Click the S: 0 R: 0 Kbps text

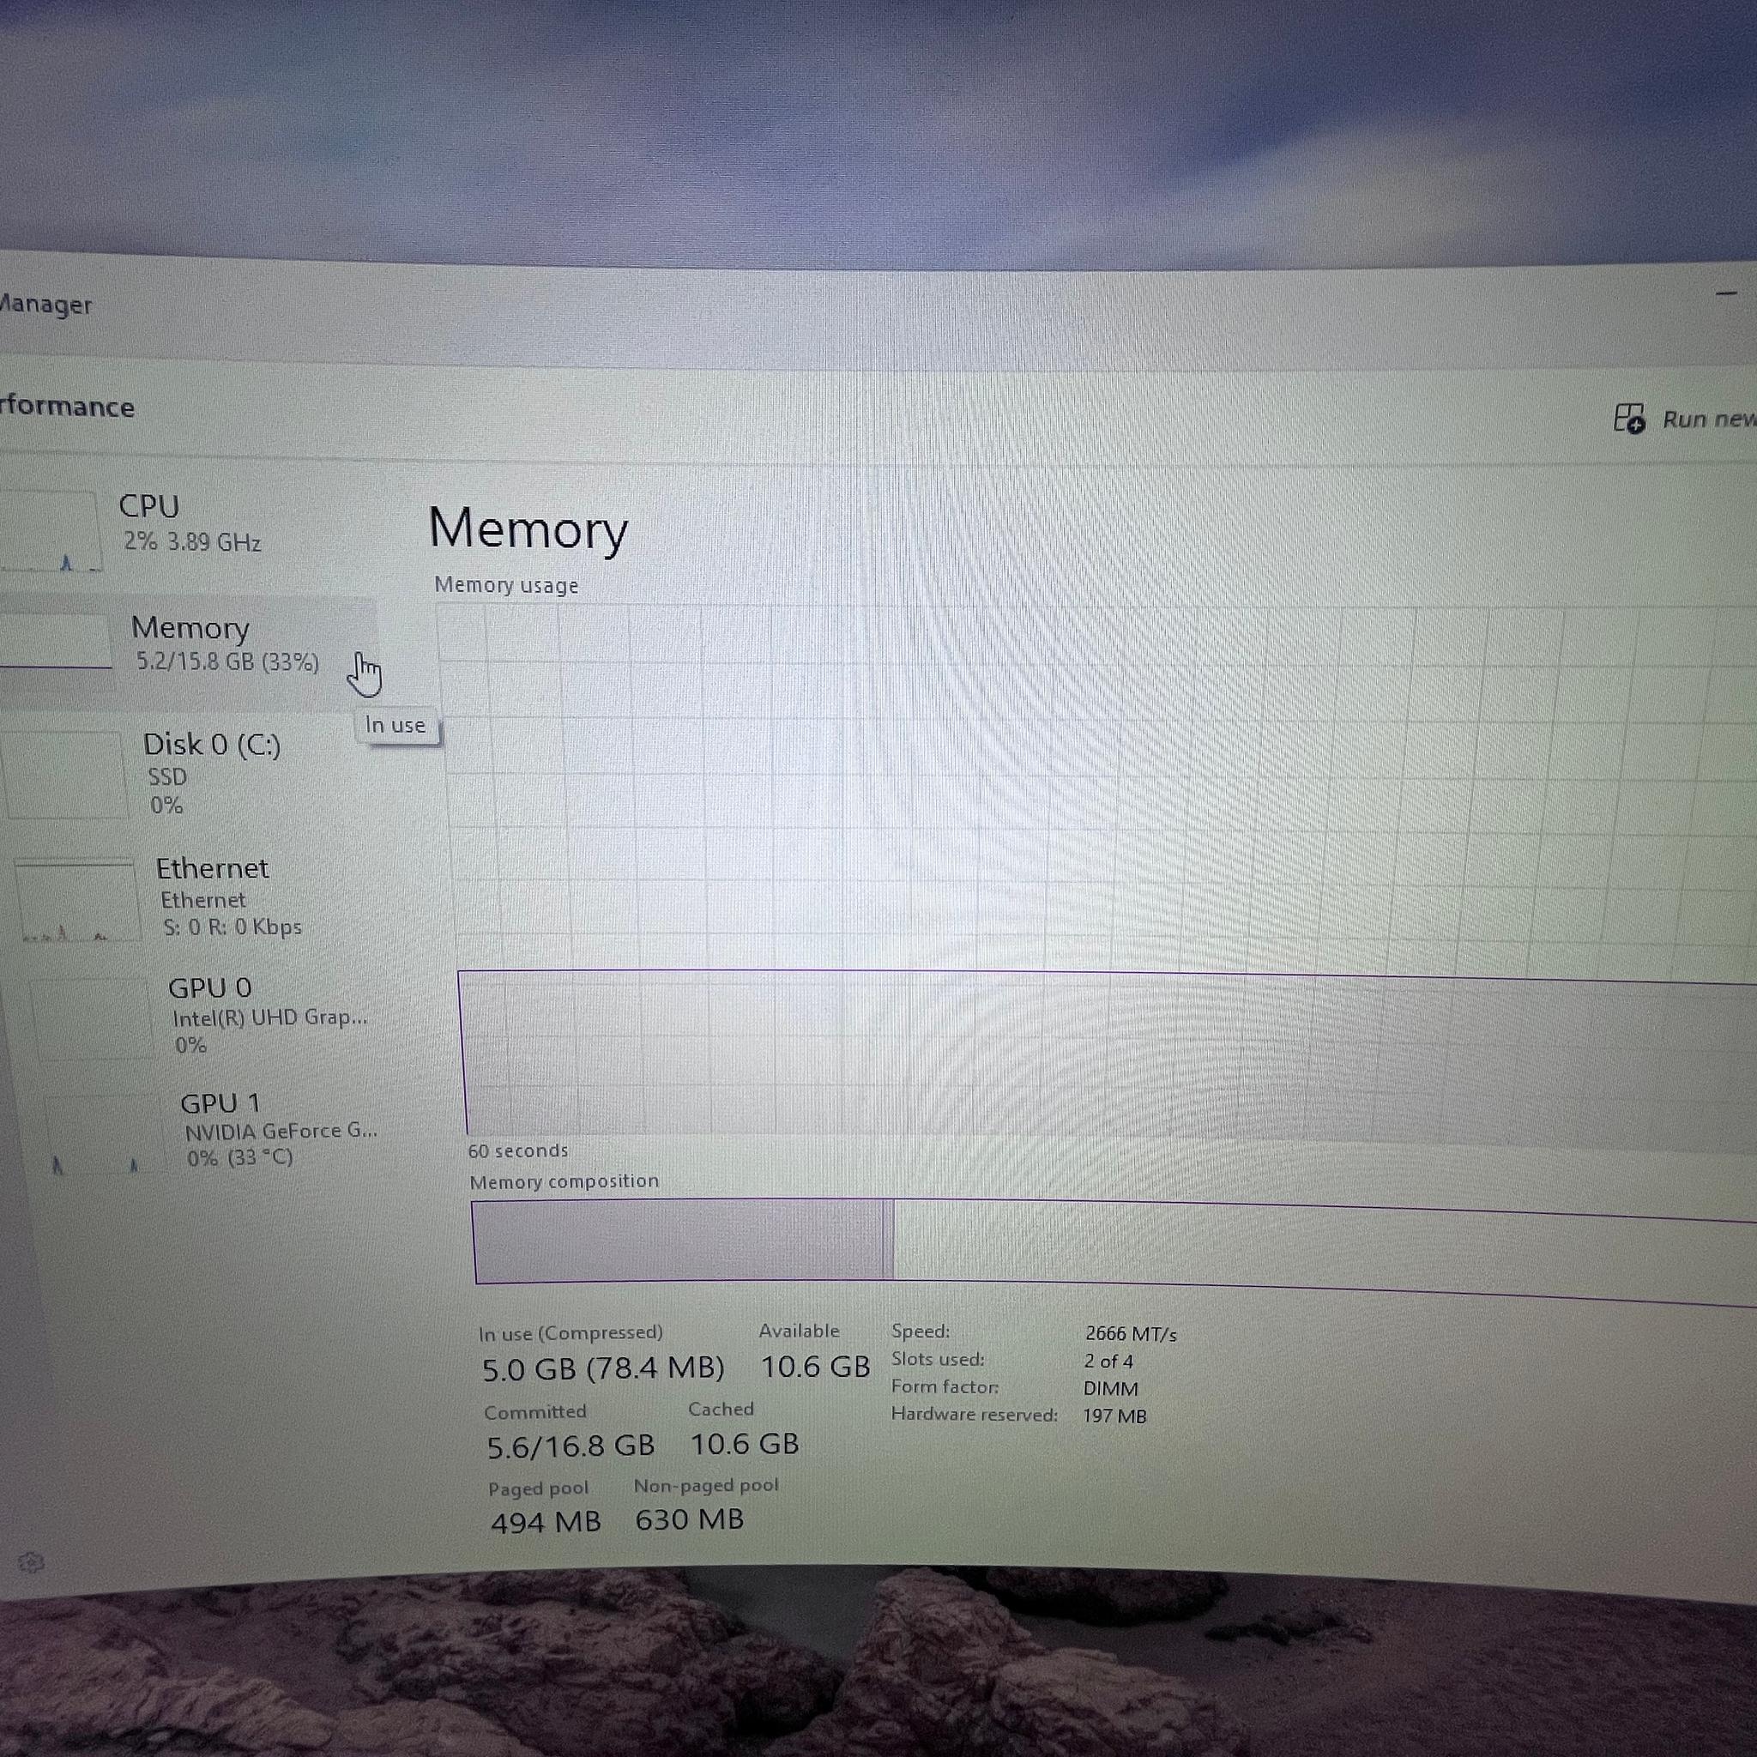coord(232,927)
